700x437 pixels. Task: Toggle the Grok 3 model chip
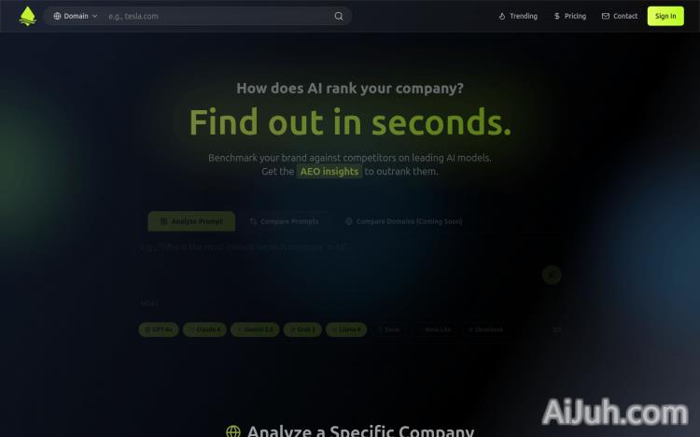click(x=302, y=330)
